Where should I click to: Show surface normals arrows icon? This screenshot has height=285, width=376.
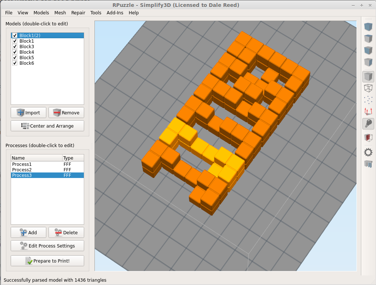[x=368, y=111]
